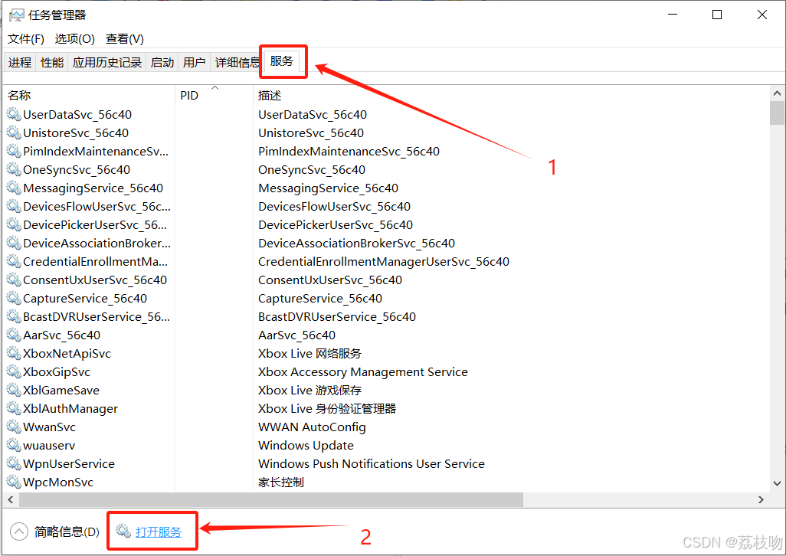Select the Windows Update description cell
786x556 pixels.
(306, 445)
